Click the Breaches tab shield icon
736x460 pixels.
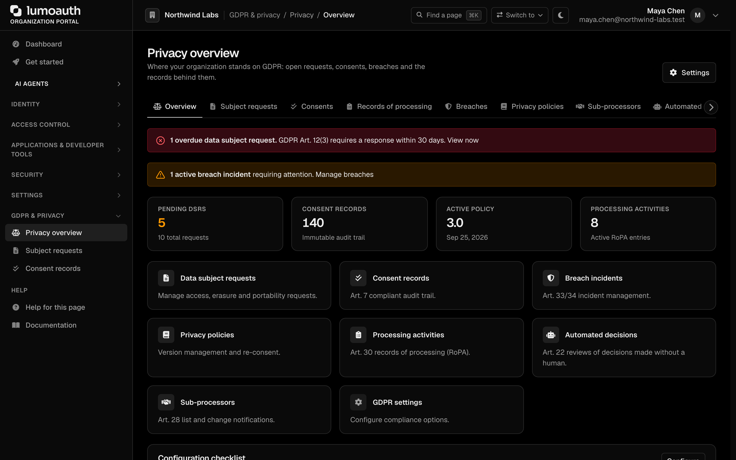(x=448, y=107)
